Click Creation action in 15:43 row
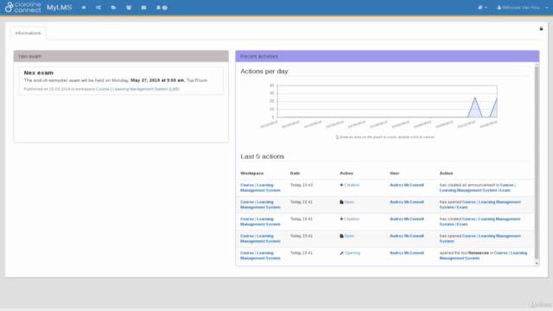This screenshot has height=311, width=553. pyautogui.click(x=352, y=185)
